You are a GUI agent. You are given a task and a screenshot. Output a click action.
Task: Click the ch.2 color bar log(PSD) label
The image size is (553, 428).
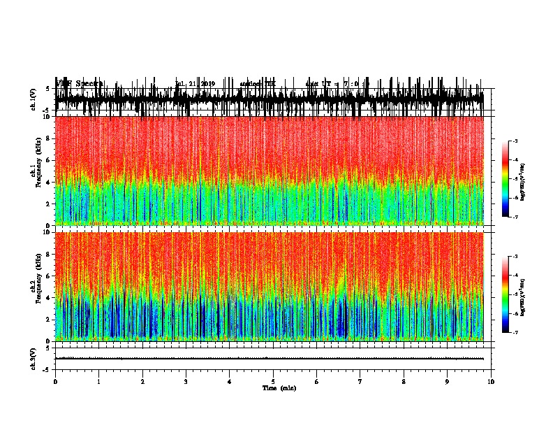523,297
